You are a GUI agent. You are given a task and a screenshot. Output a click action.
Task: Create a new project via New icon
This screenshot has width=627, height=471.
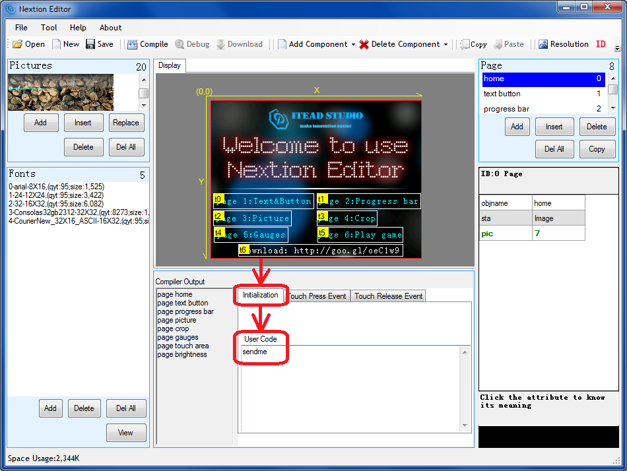(66, 44)
